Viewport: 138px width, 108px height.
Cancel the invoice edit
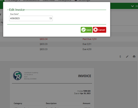(x=100, y=30)
